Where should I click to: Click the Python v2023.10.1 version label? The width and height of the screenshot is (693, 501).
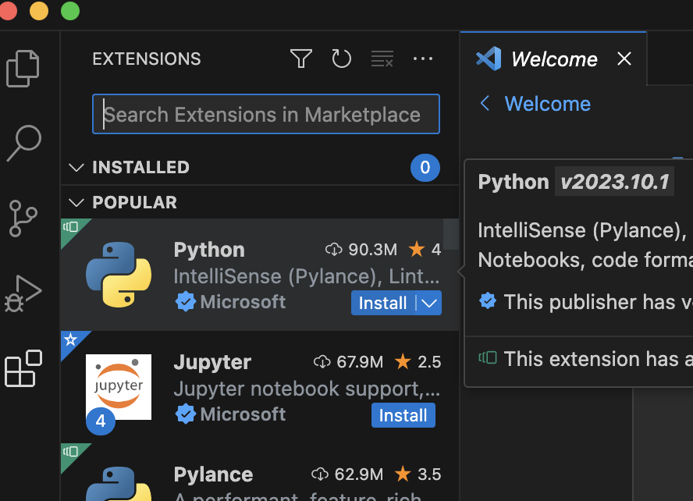point(614,182)
